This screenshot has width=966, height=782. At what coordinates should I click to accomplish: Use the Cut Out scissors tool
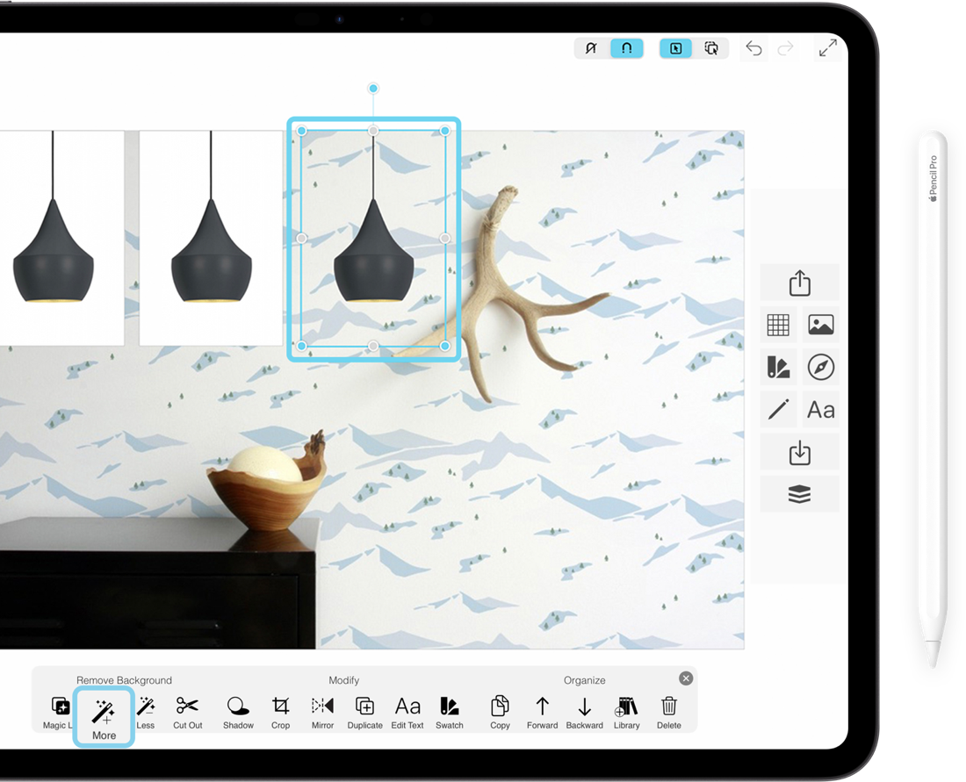tap(187, 711)
